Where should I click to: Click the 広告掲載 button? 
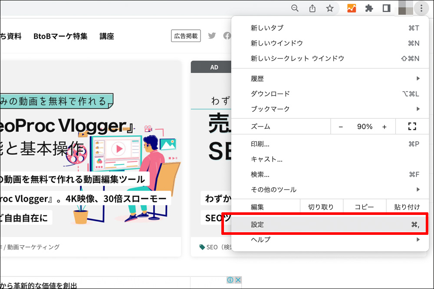pos(186,36)
